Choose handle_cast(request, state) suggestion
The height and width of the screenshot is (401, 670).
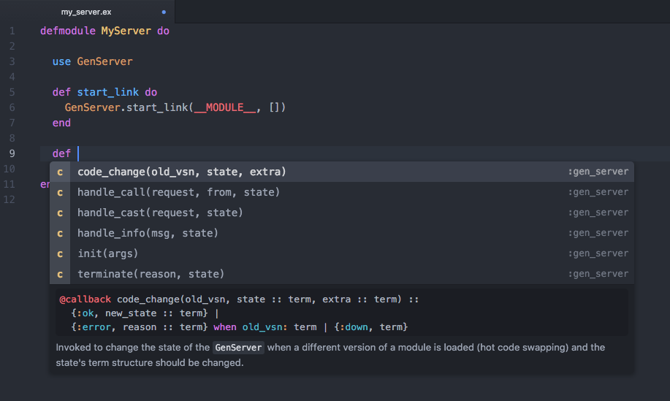pyautogui.click(x=341, y=213)
